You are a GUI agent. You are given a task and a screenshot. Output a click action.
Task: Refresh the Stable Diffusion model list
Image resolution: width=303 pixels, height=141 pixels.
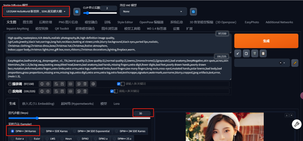click(77, 12)
